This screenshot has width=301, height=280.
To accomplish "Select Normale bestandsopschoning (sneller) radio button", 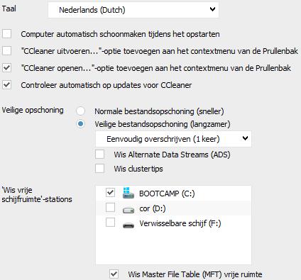I will tap(80, 111).
